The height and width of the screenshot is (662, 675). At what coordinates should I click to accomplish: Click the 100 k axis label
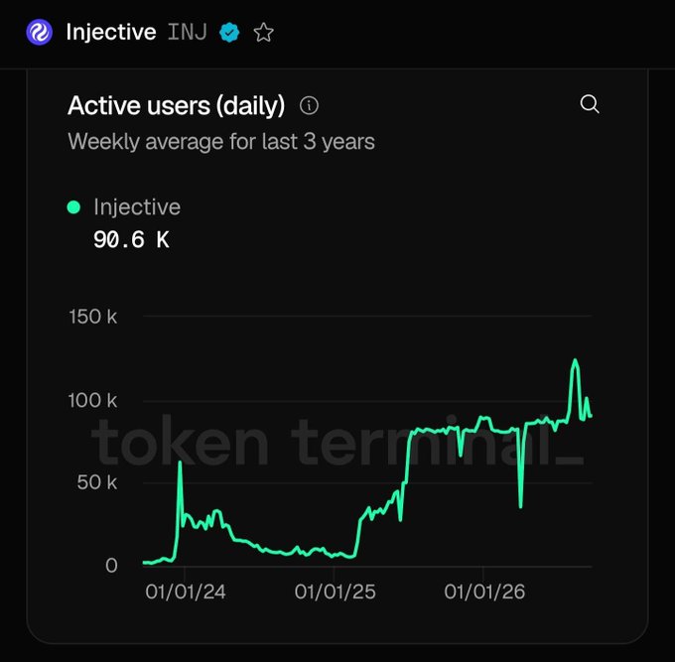(x=92, y=401)
